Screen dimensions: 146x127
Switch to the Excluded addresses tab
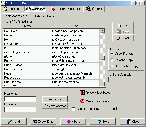(43, 16)
